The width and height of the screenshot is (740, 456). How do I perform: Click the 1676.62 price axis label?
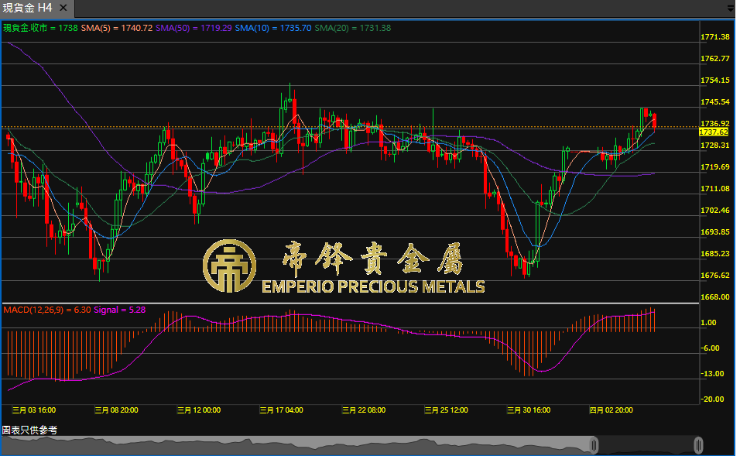[715, 276]
